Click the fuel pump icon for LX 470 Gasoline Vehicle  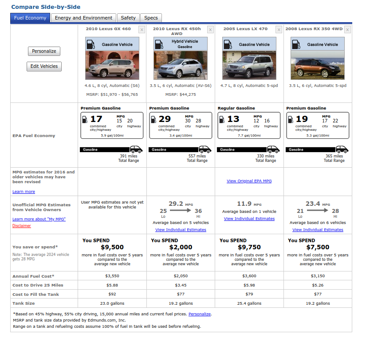228,44
